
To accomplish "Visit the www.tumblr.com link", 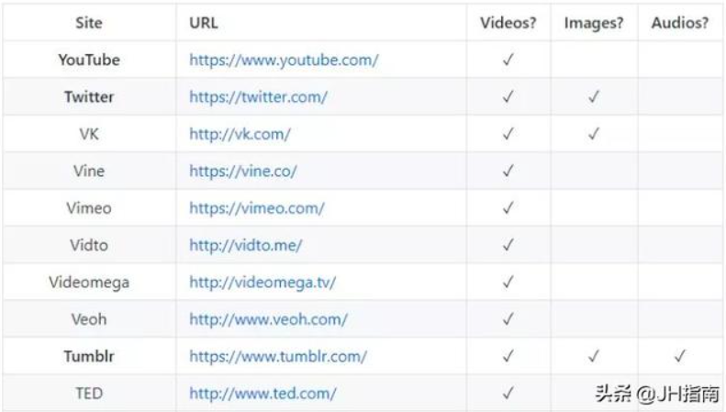I will [278, 356].
